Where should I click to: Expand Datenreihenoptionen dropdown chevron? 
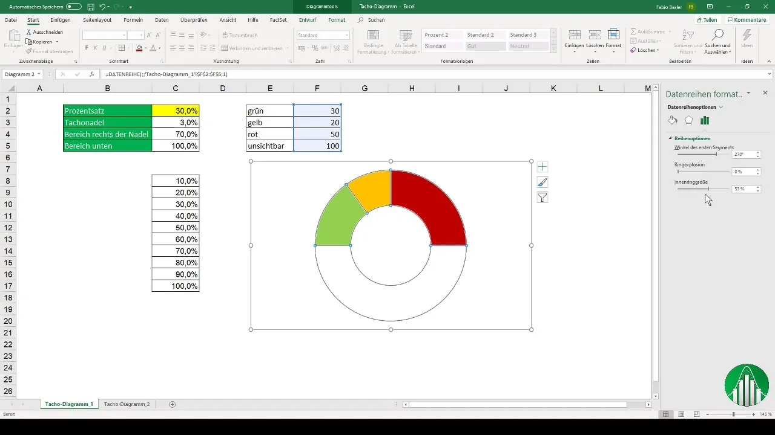pyautogui.click(x=721, y=107)
